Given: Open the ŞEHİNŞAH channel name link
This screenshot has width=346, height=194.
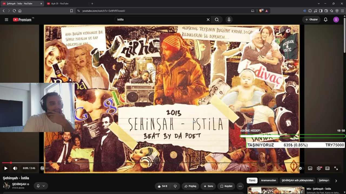Looking at the screenshot, I should (x=19, y=184).
